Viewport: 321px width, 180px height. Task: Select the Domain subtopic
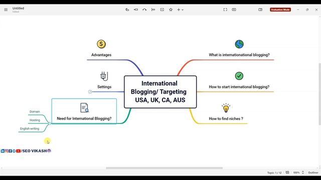pyautogui.click(x=35, y=111)
